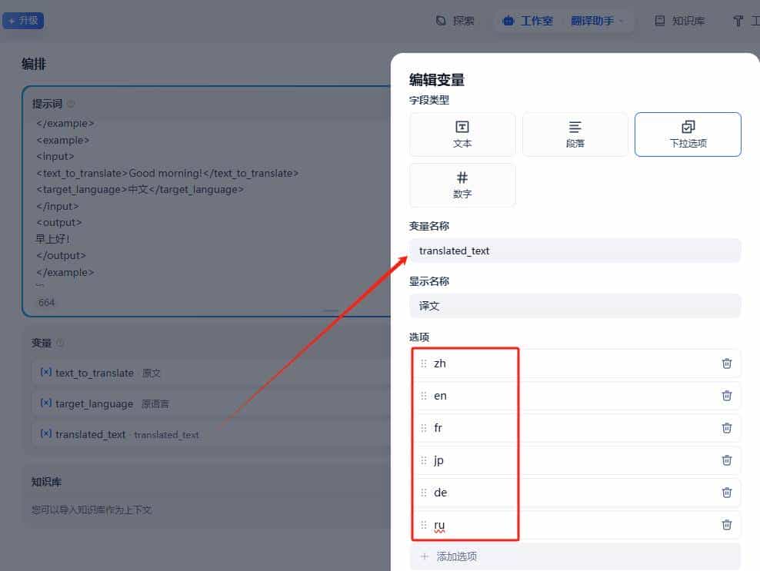Select the 数字 (Number) field type icon
This screenshot has width=760, height=571.
pyautogui.click(x=462, y=184)
